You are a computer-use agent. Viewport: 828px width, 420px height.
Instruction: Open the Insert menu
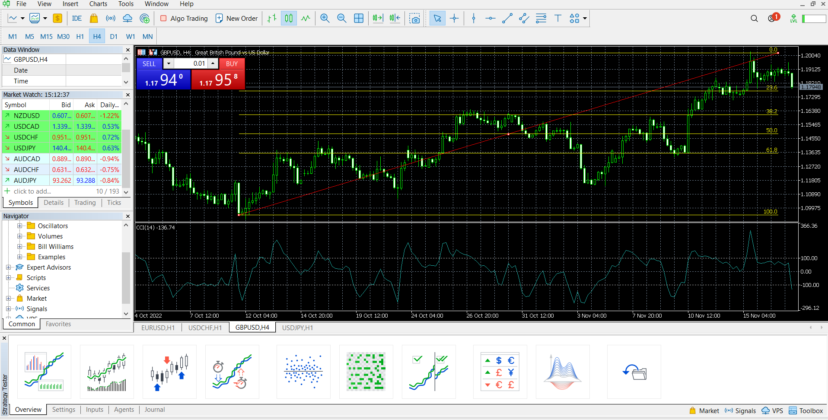pyautogui.click(x=70, y=4)
